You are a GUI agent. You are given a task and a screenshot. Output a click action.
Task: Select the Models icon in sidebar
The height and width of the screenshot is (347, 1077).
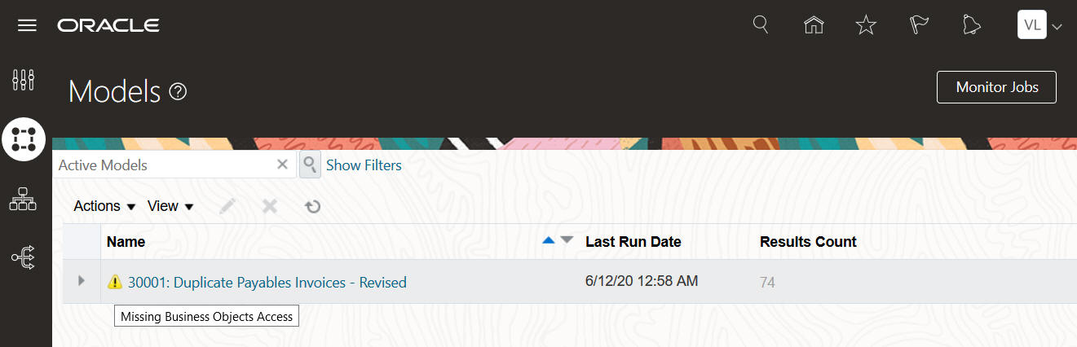pos(24,139)
